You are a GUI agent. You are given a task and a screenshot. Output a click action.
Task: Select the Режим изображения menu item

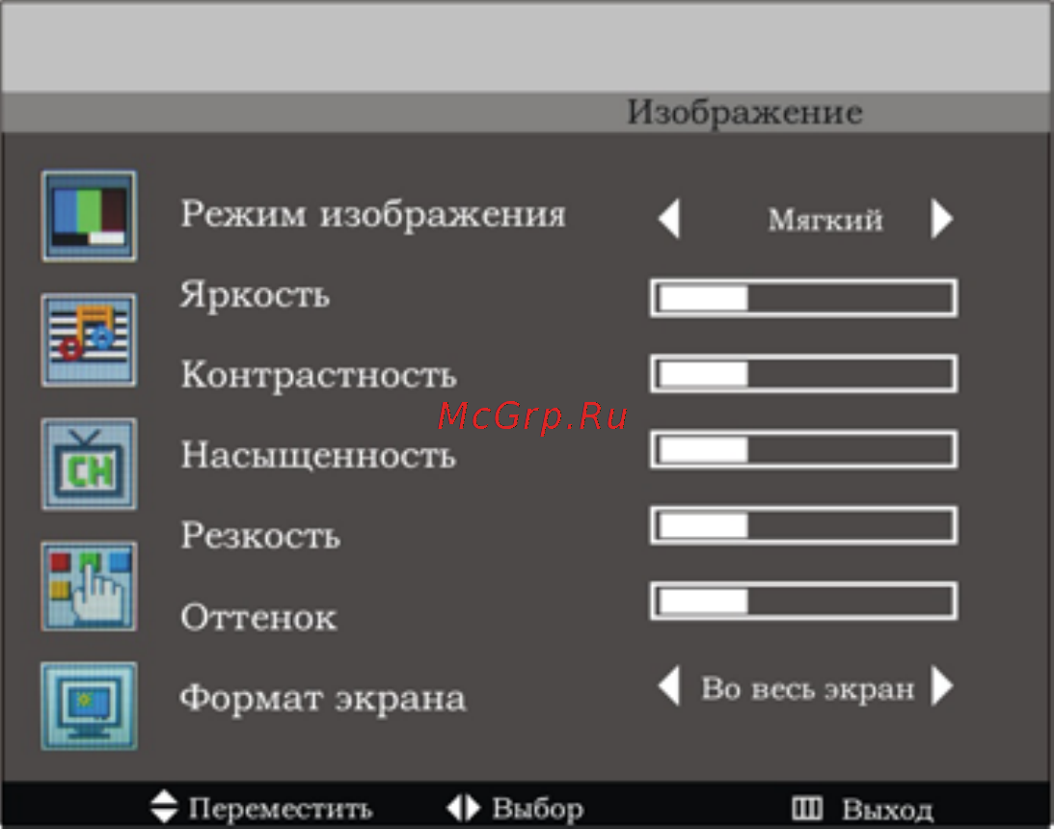click(x=374, y=215)
